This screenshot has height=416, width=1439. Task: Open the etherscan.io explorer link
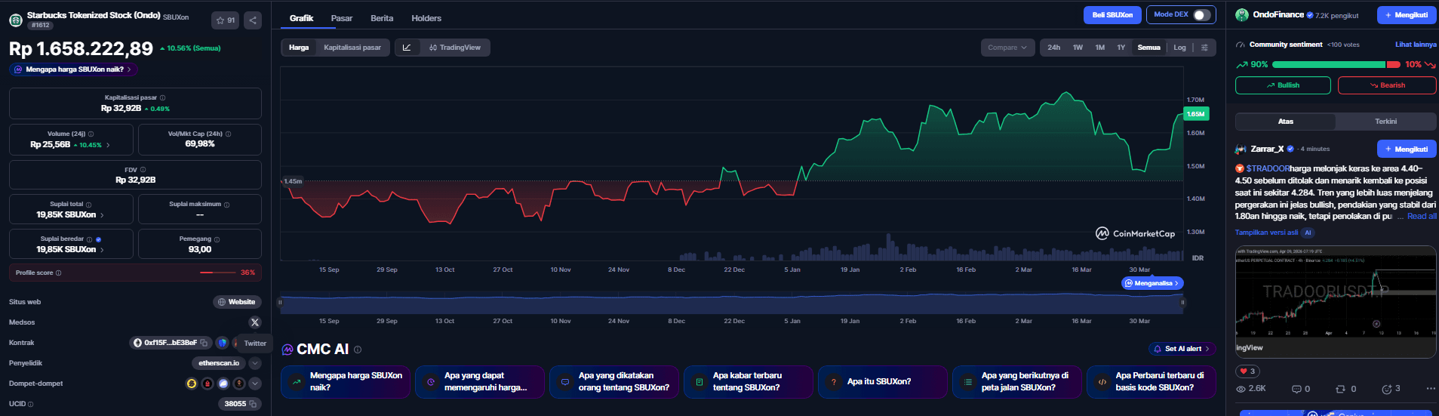219,363
